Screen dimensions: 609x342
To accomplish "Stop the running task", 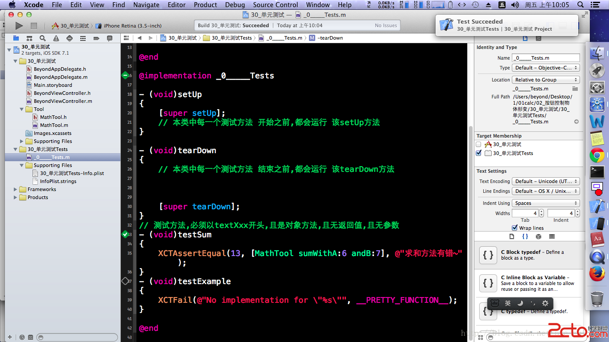I will pos(34,26).
